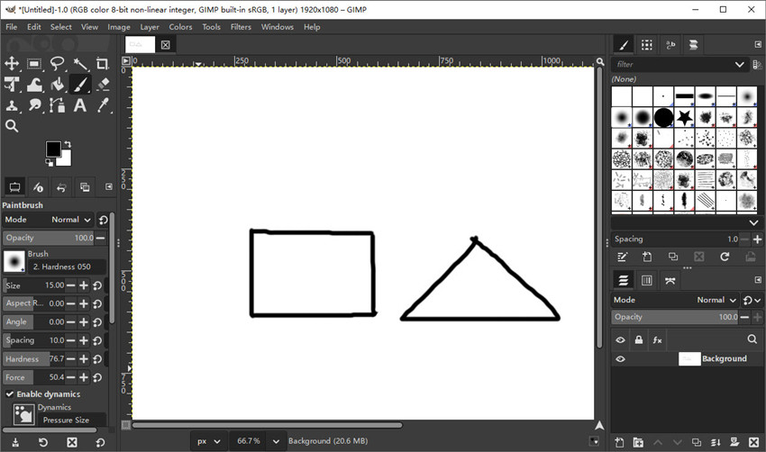Select the Fuzzy Select wand tool
Viewport: 766px width, 452px height.
tap(80, 63)
